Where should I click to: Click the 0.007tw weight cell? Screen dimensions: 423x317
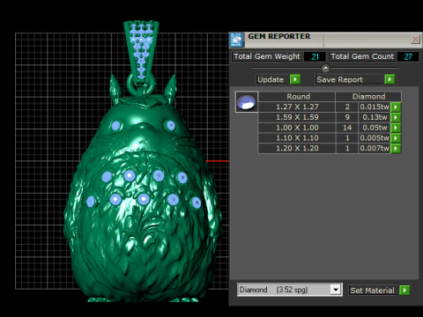click(x=375, y=148)
